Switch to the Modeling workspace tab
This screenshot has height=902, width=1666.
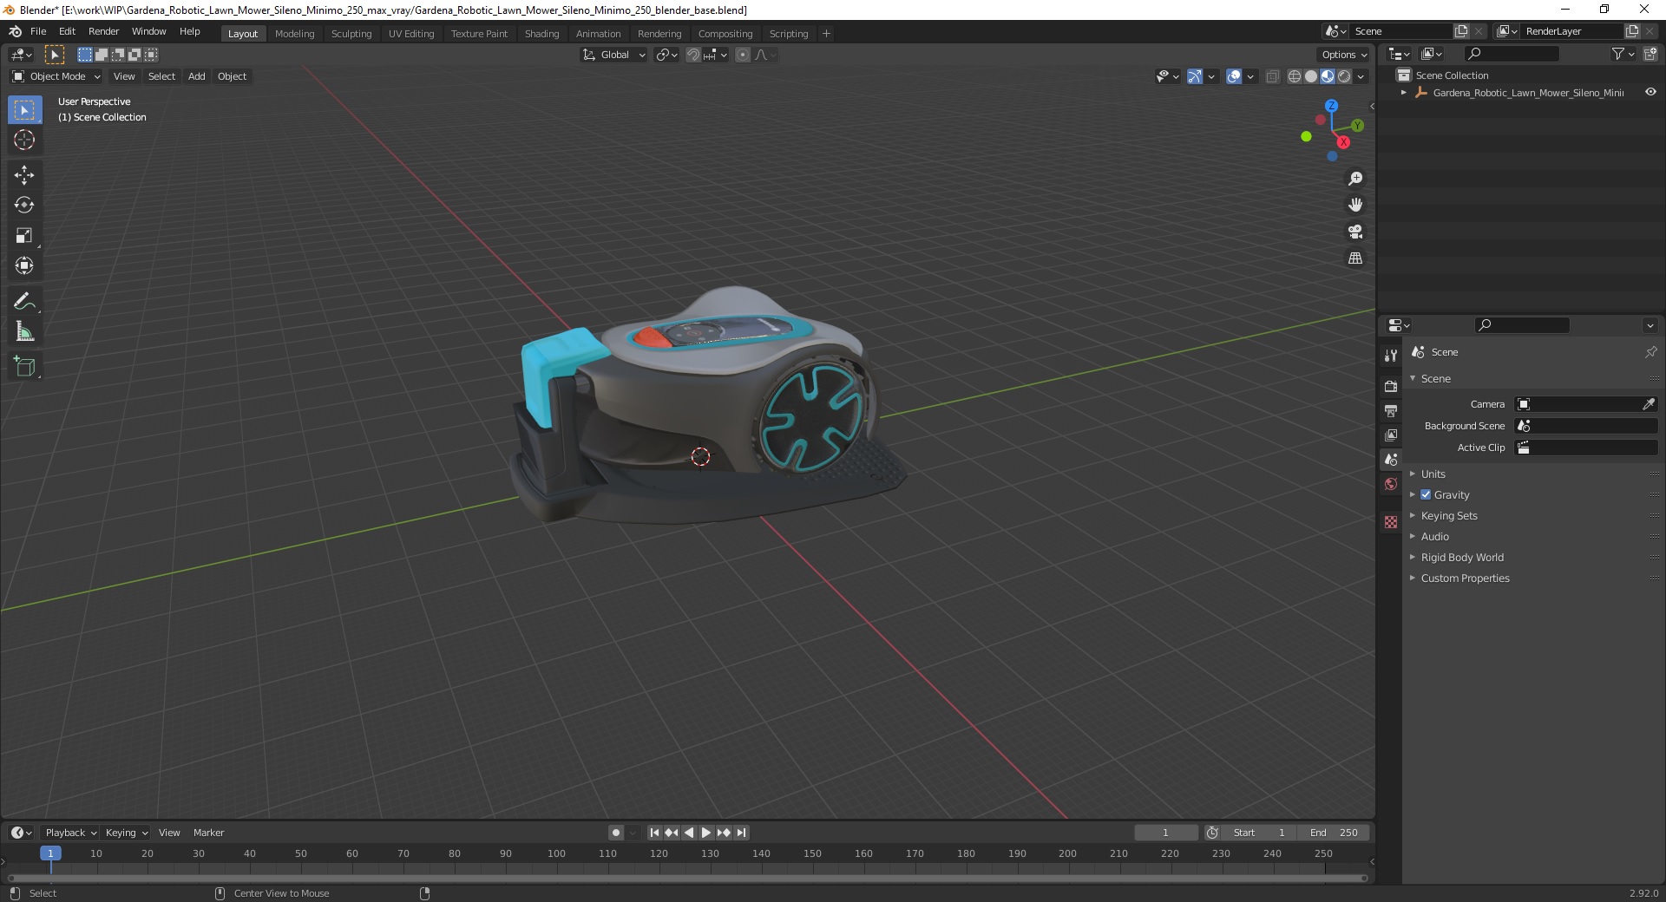(294, 33)
